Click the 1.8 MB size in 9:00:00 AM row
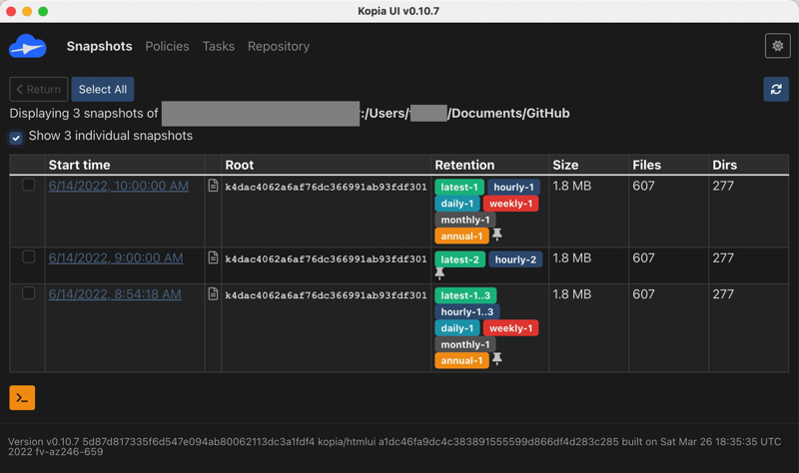The width and height of the screenshot is (799, 473). 571,258
